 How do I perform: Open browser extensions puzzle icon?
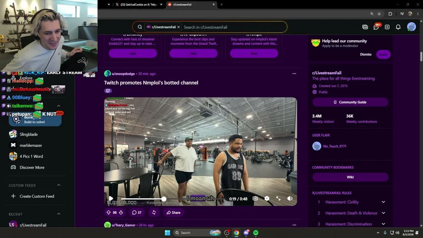click(x=390, y=14)
